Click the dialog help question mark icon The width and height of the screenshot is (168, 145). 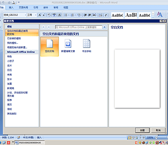click(x=161, y=21)
